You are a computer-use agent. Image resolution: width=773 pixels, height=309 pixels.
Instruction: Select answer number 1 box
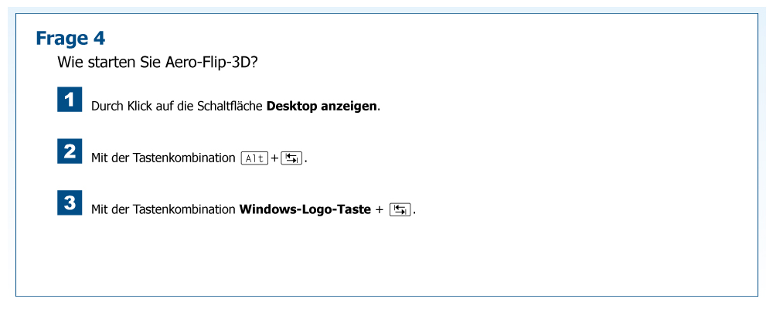point(70,100)
